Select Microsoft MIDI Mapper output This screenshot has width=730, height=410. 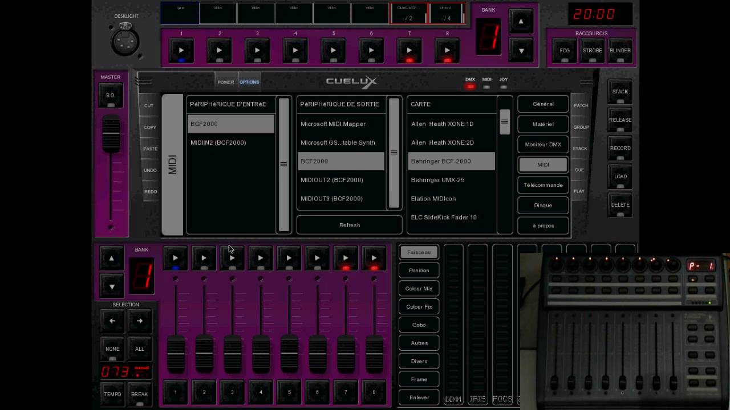341,124
